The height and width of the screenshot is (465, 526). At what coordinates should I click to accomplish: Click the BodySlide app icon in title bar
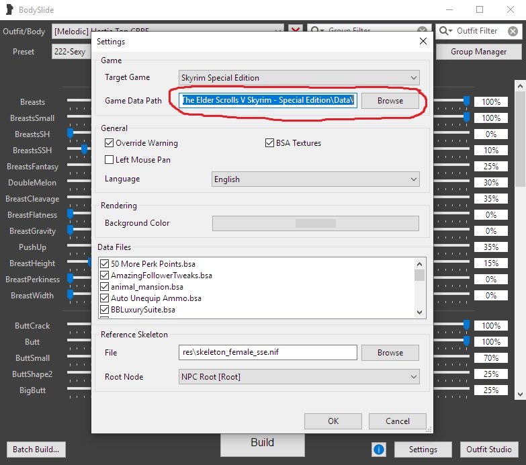tap(9, 10)
